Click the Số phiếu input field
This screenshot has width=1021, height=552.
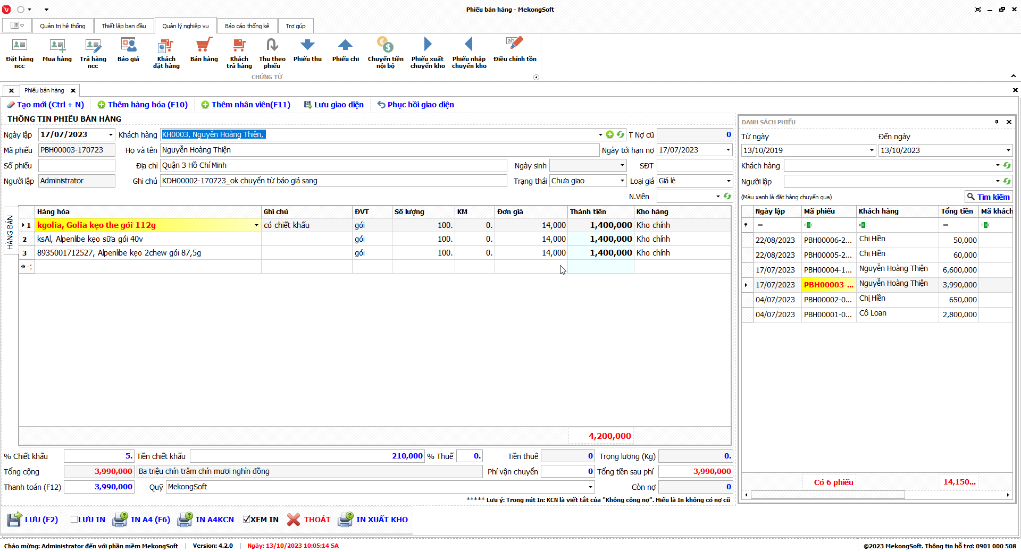[x=77, y=166]
